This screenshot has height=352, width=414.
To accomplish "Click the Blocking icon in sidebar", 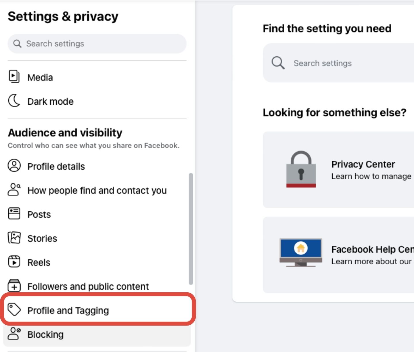I will point(14,334).
